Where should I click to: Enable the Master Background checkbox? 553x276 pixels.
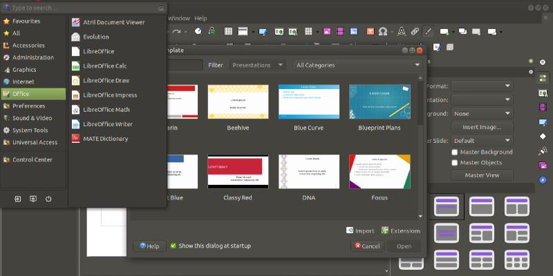(x=455, y=152)
